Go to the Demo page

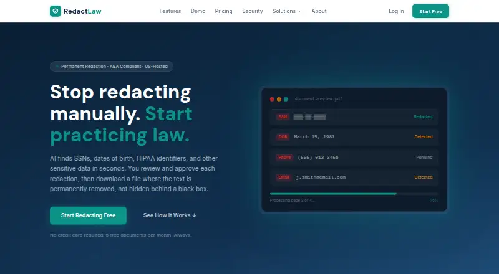point(198,11)
